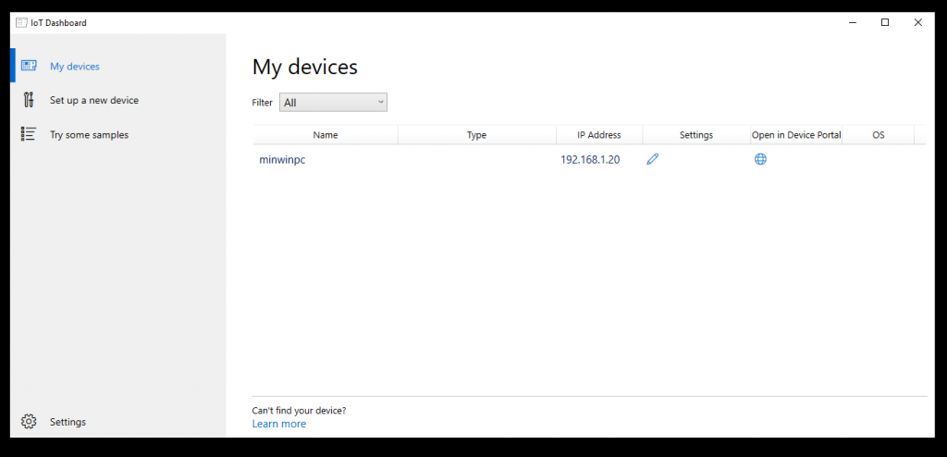Screen dimensions: 947x457
Task: Click the Can't find your device? text
Action: [x=299, y=411]
